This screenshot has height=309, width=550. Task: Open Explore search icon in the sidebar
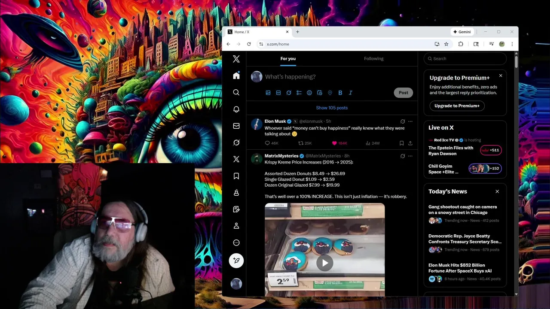tap(236, 92)
